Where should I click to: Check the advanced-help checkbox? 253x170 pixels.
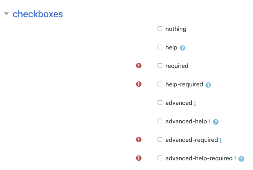click(x=160, y=121)
